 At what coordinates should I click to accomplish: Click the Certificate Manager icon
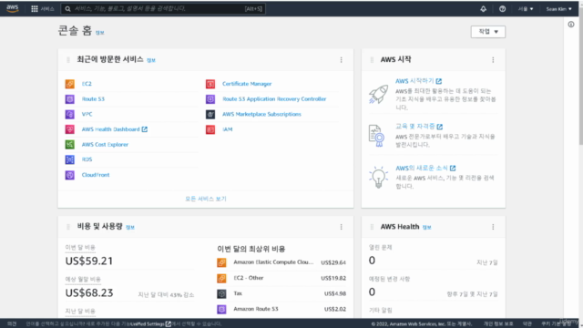click(210, 84)
